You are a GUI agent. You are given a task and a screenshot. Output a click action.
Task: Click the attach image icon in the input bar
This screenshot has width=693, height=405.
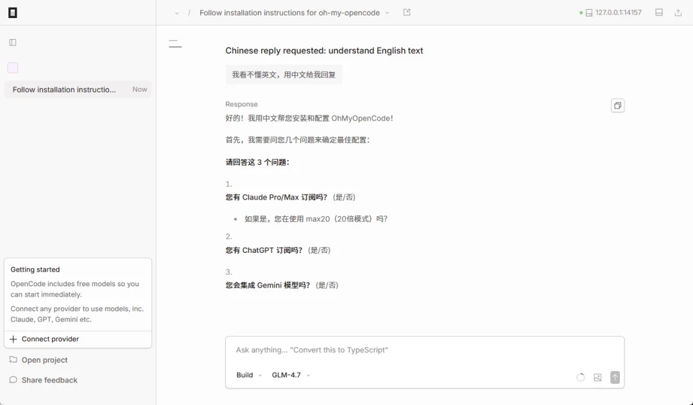(x=597, y=377)
